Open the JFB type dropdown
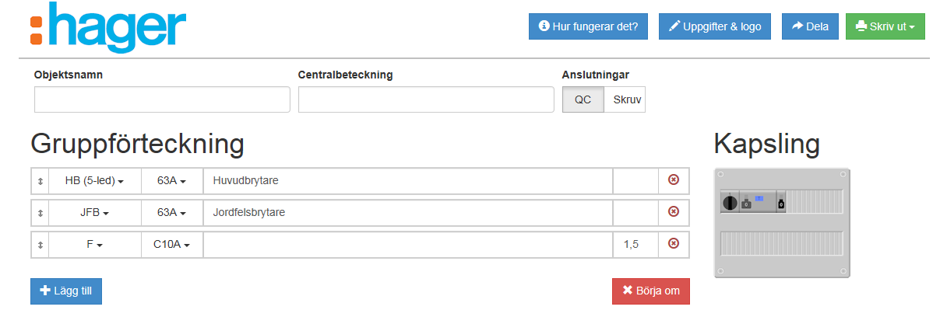Screen dimensions: 947x317 (94, 211)
